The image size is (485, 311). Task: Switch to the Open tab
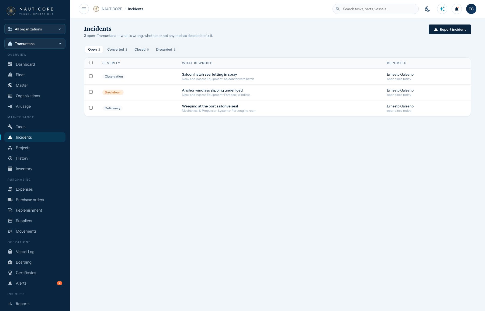click(94, 50)
